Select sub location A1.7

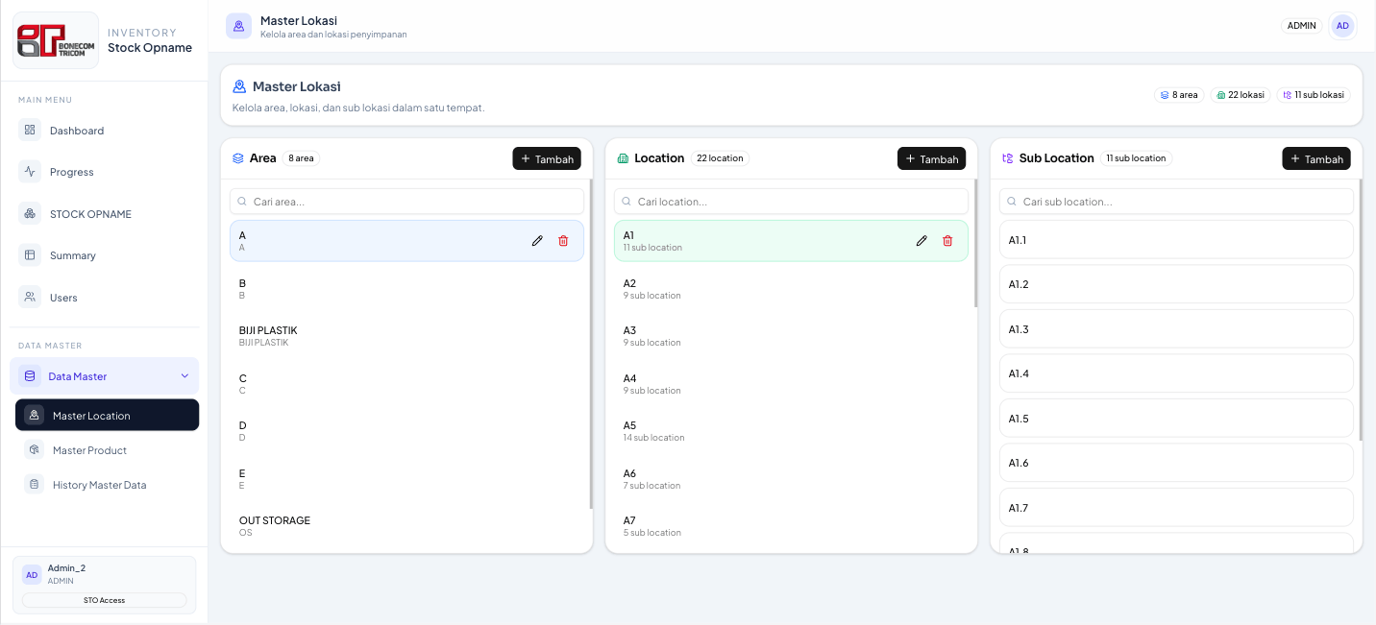[1176, 508]
